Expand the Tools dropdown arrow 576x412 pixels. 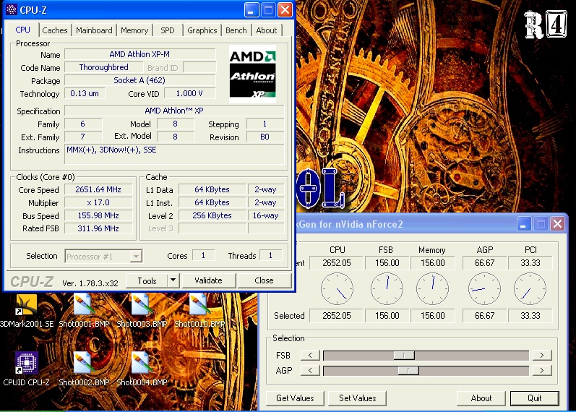pyautogui.click(x=173, y=280)
